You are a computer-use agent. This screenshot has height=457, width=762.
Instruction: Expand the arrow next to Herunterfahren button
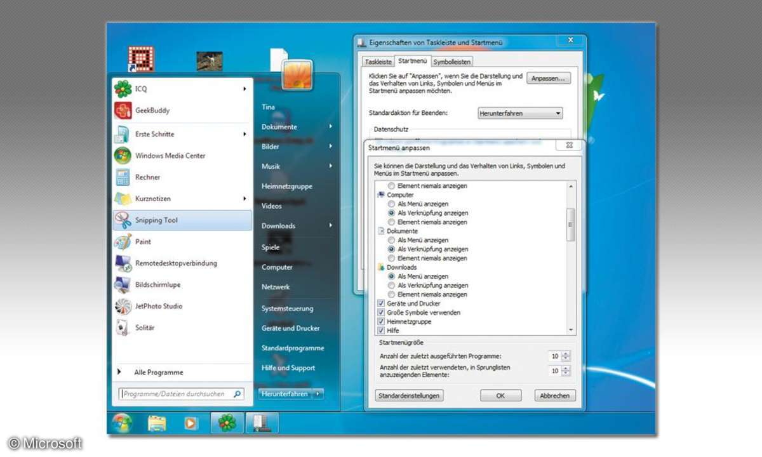coord(318,394)
